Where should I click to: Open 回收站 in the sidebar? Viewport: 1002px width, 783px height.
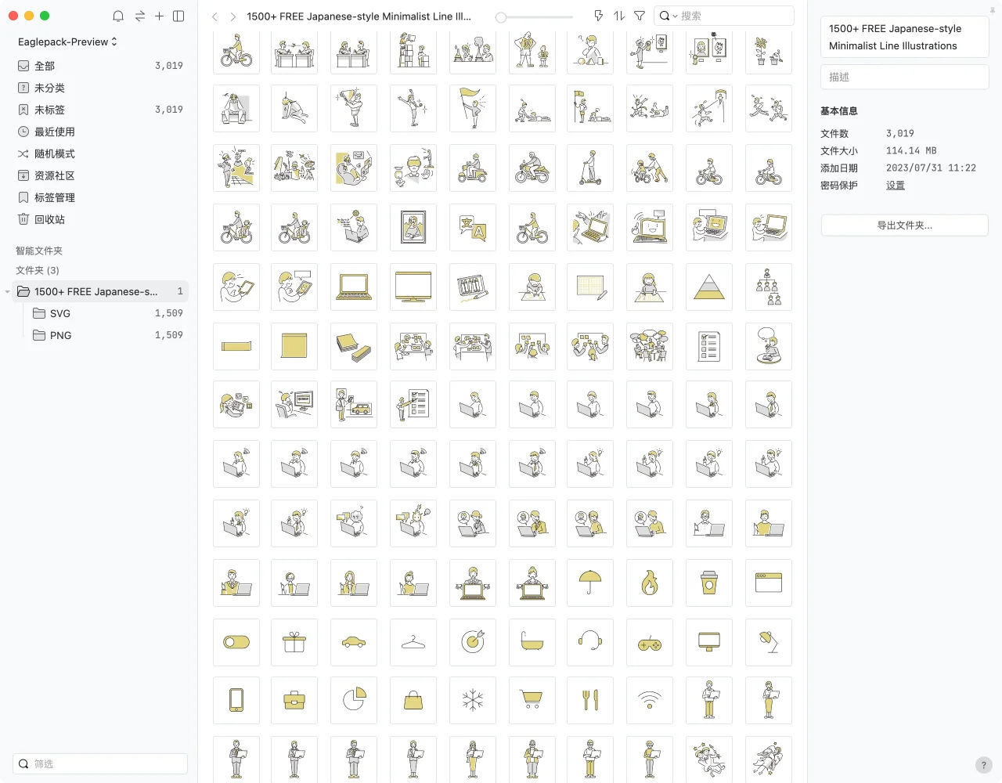click(x=49, y=219)
